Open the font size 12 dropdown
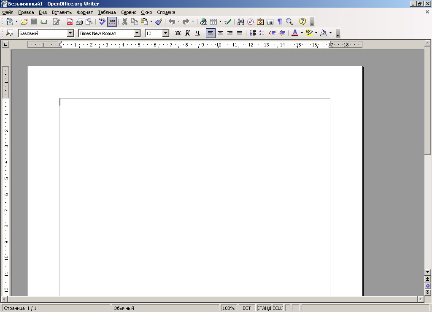Viewport: 432px width, 312px height. click(x=165, y=33)
